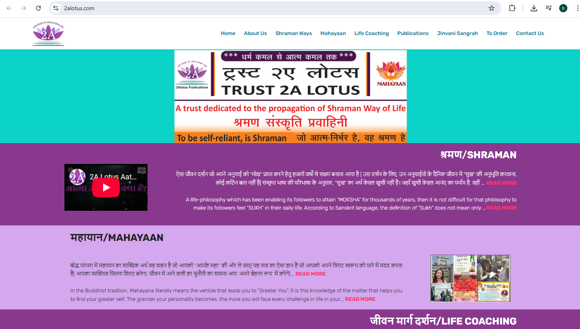Click the 2A lotus logo in header
Image resolution: width=580 pixels, height=329 pixels.
coord(49,33)
